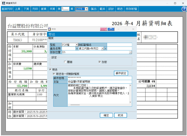Click the 產生名稱 prefix text field
This screenshot has width=187, height=136.
[x=69, y=49]
